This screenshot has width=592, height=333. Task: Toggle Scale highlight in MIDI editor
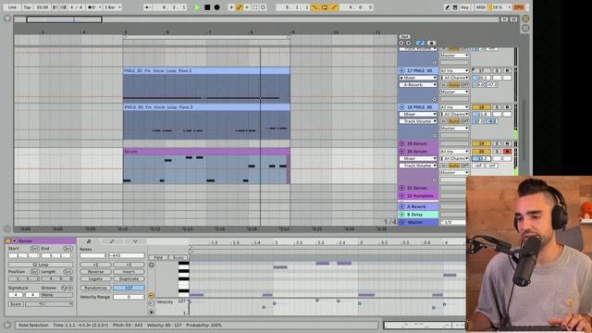(x=178, y=257)
